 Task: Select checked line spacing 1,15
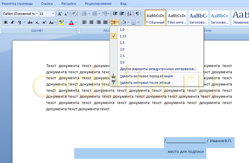(x=157, y=36)
